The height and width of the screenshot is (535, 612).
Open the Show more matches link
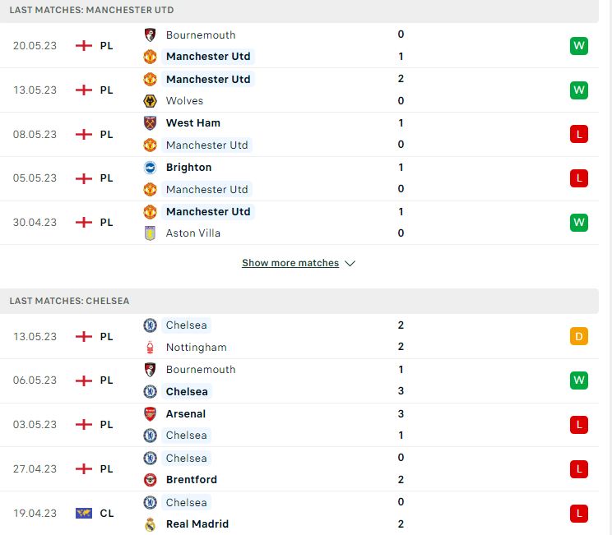coord(290,263)
